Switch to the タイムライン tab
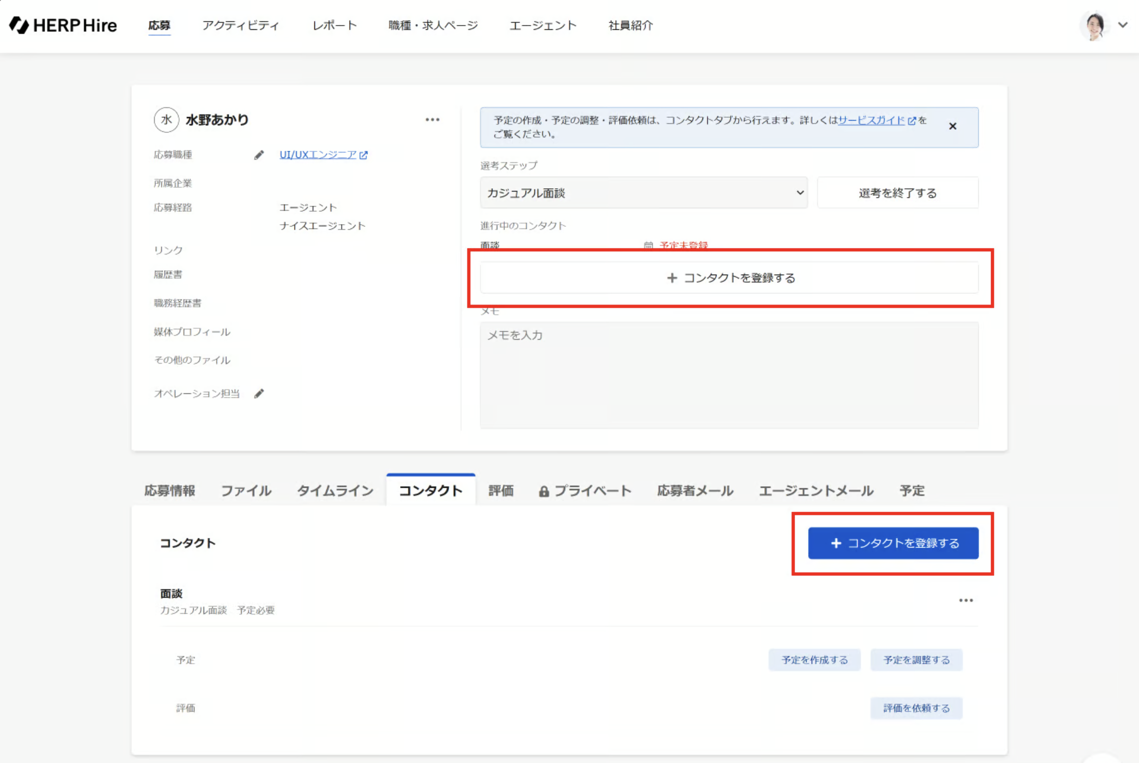The height and width of the screenshot is (763, 1139). pyautogui.click(x=335, y=491)
